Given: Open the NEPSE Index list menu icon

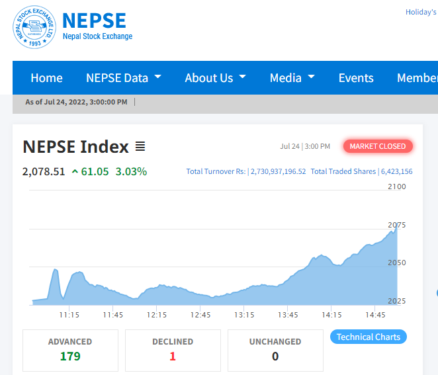Looking at the screenshot, I should point(140,146).
